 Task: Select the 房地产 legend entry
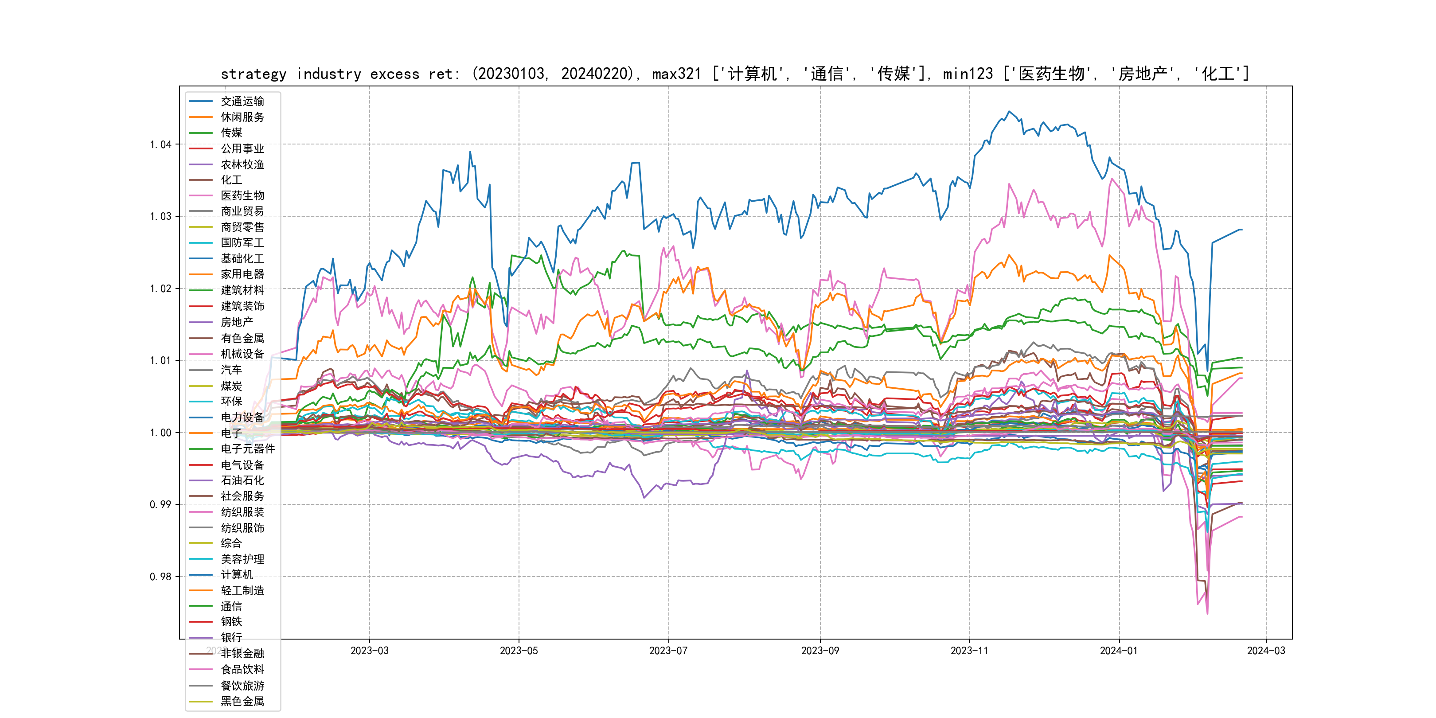click(x=236, y=322)
